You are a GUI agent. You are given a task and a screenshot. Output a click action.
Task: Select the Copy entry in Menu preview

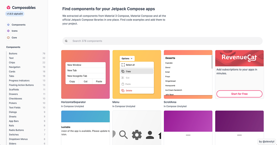pos(137,71)
